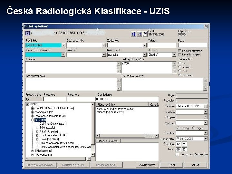Click the Automatické plánování button
The height and width of the screenshot is (174, 232).
pos(40,165)
